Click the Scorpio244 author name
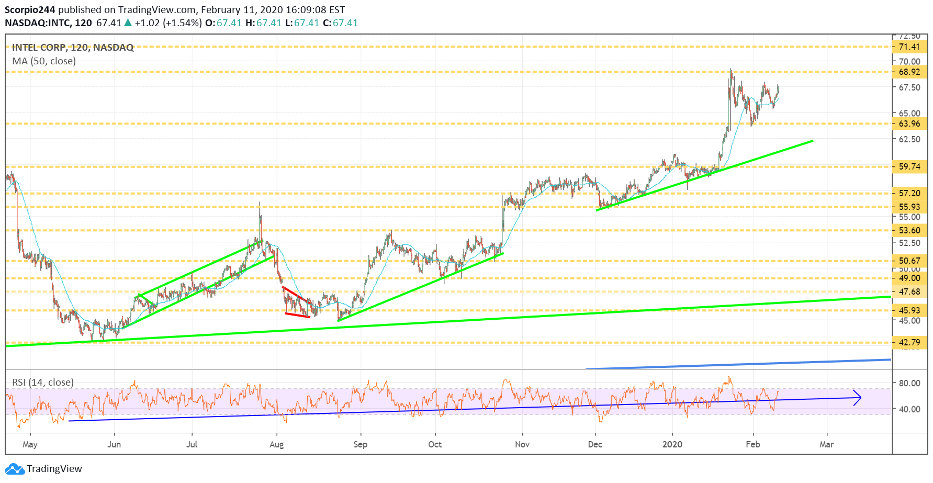Image resolution: width=933 pixels, height=483 pixels. (30, 9)
